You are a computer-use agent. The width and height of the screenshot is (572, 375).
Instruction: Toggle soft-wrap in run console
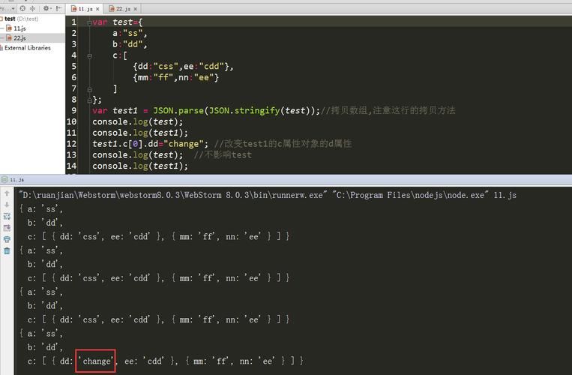(7, 216)
